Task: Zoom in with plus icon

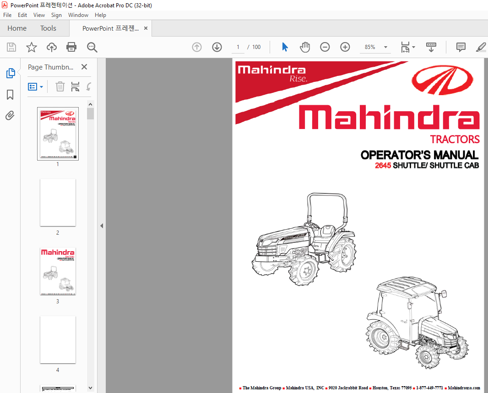Action: (x=345, y=47)
